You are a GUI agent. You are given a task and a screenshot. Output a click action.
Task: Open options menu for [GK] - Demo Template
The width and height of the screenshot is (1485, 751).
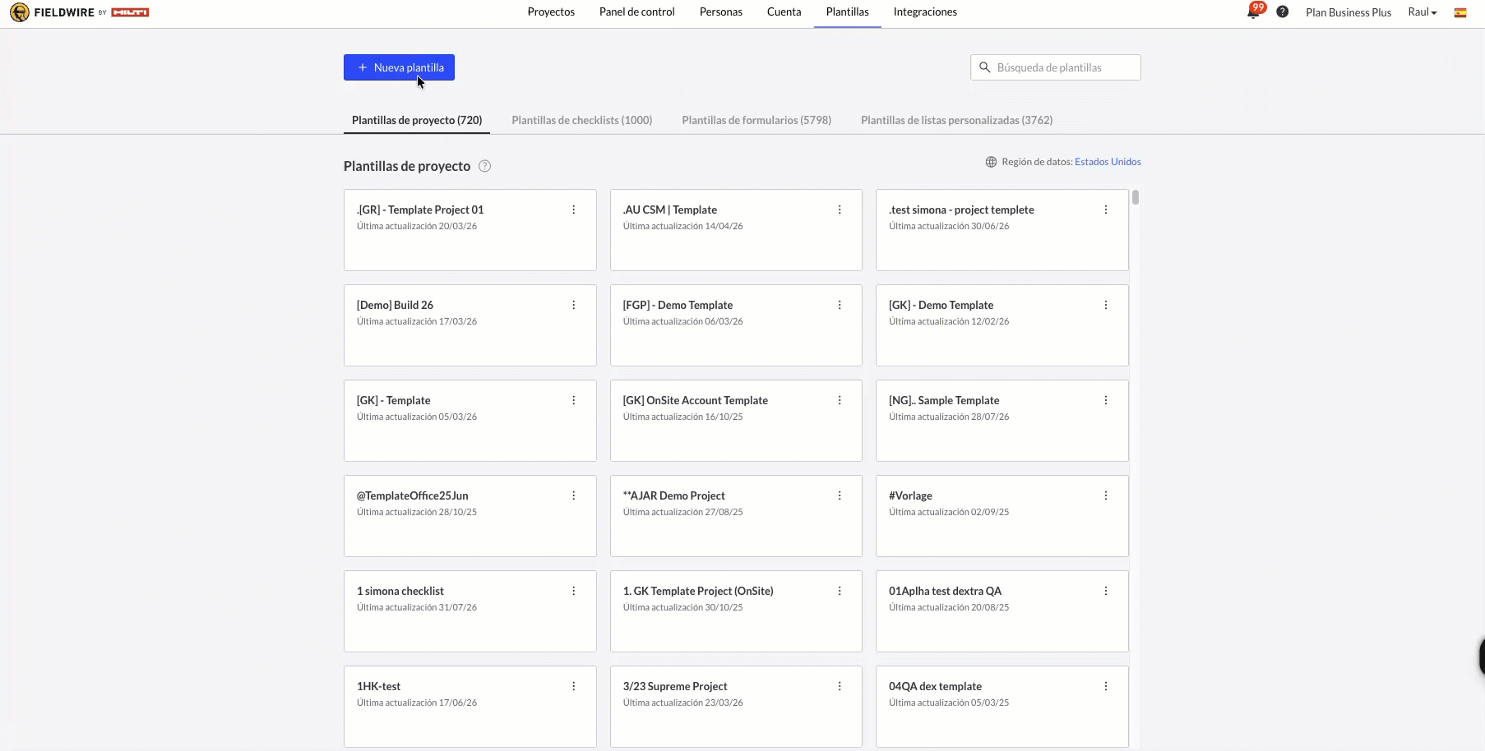click(x=1106, y=305)
